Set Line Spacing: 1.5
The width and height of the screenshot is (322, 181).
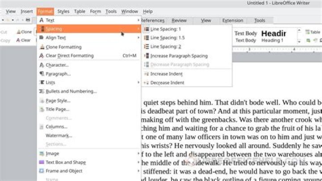coord(187,38)
